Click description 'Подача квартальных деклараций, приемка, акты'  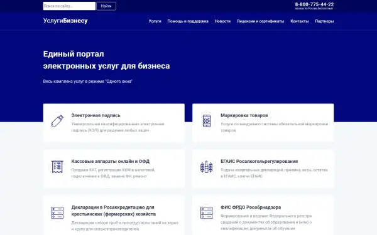[274, 173]
